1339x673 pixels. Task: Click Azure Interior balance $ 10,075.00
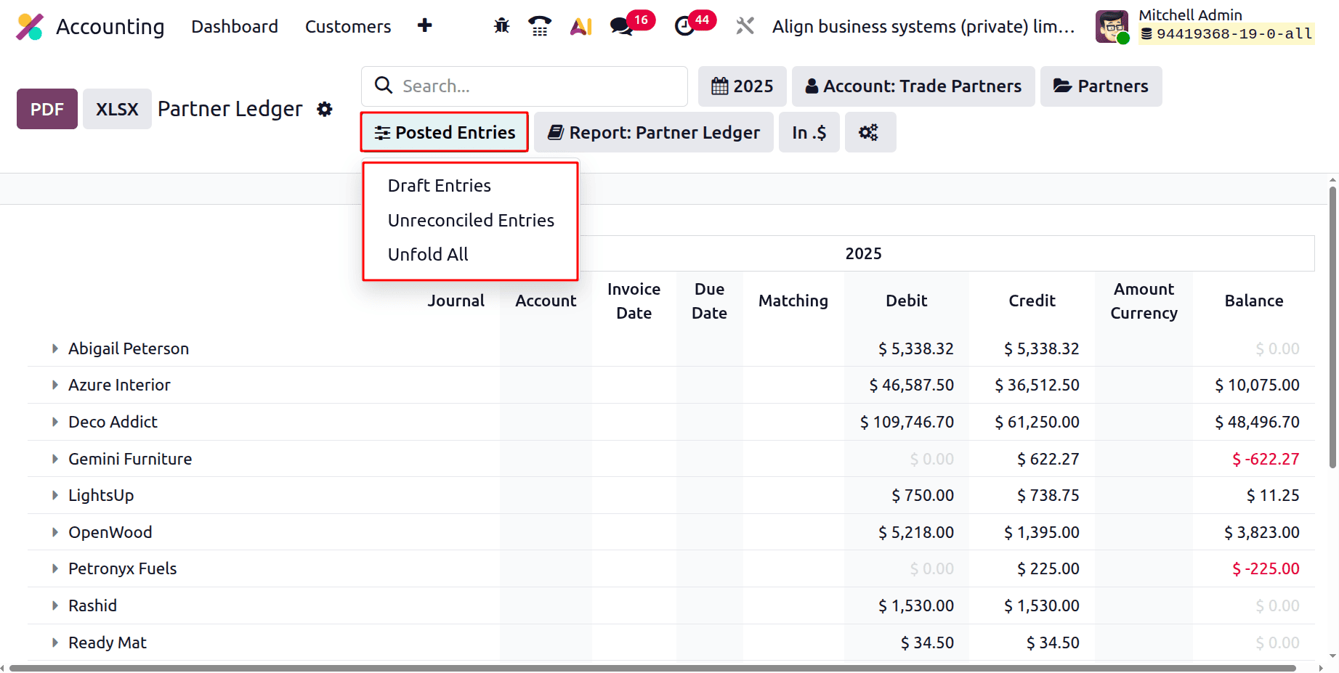click(x=1258, y=386)
